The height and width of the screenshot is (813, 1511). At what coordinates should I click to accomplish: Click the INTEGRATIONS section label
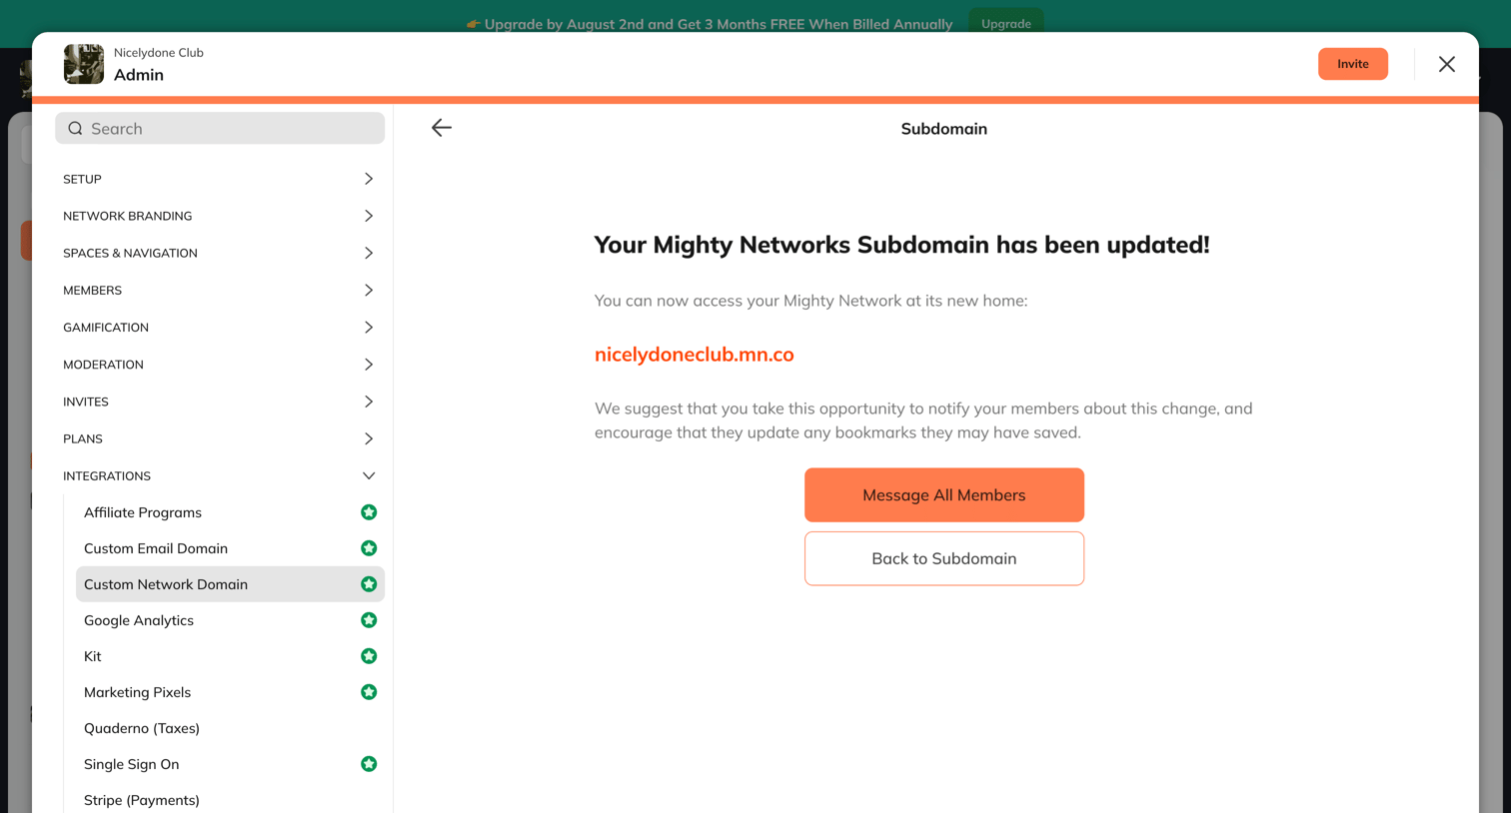pyautogui.click(x=107, y=476)
